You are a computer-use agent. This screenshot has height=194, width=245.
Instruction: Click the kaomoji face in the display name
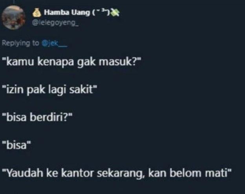tap(101, 13)
